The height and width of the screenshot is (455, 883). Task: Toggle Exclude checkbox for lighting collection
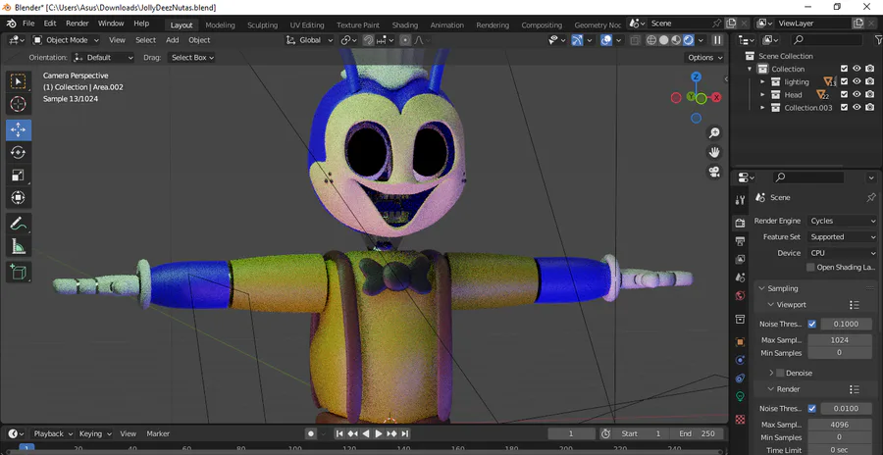[844, 81]
